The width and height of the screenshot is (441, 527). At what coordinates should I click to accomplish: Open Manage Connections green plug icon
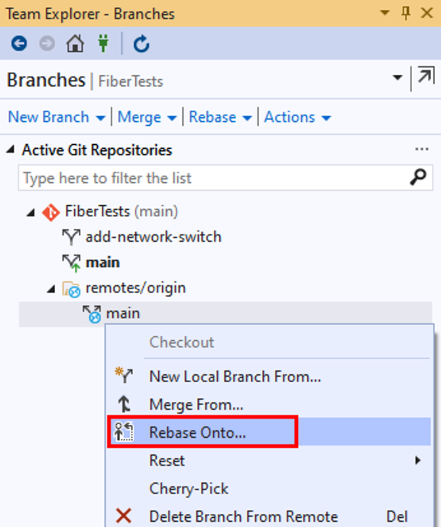104,44
